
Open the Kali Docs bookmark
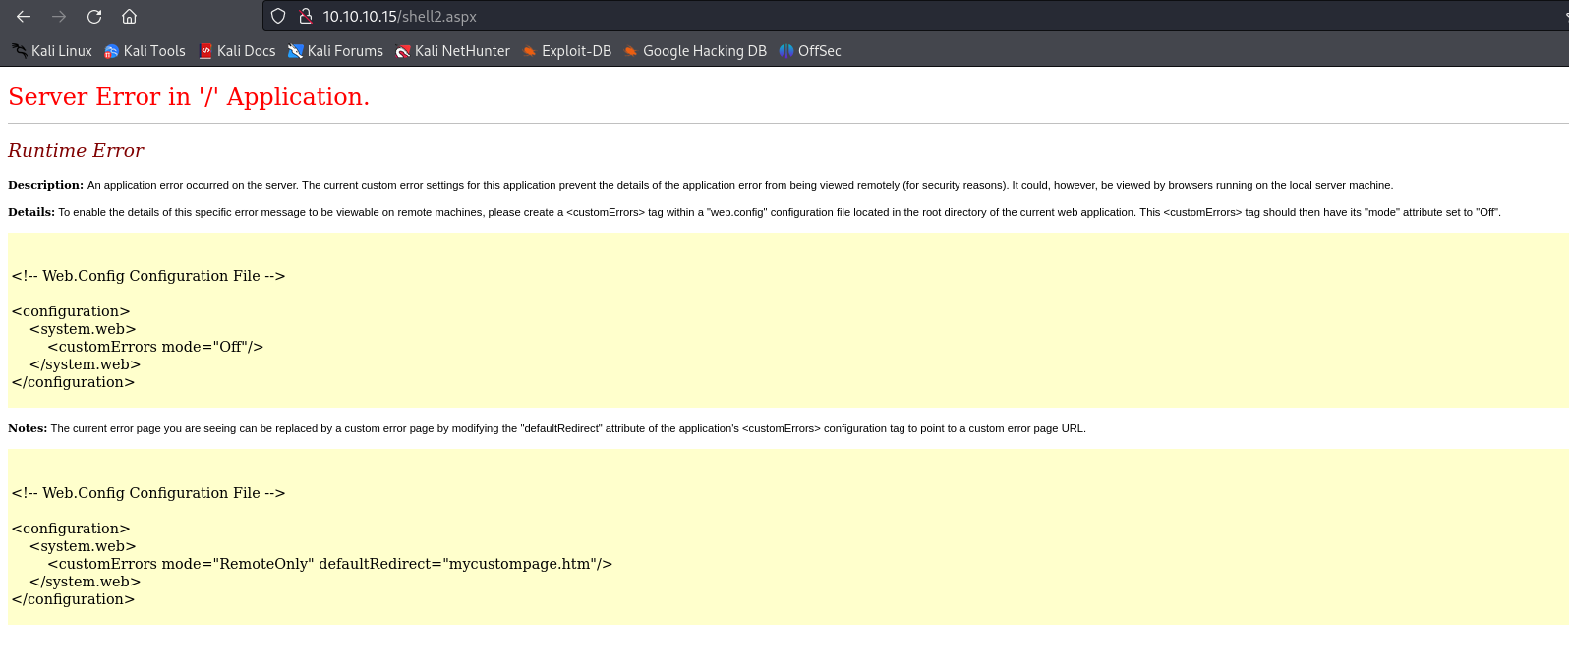[237, 51]
